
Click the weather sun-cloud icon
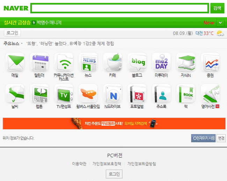(x=220, y=33)
